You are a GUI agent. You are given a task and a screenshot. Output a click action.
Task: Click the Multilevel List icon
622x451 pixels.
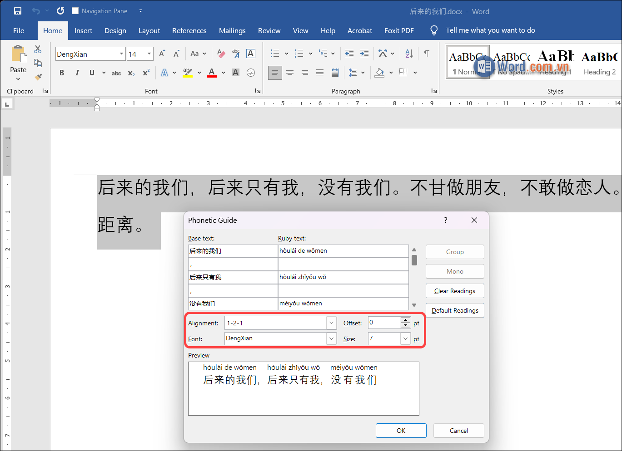[323, 54]
